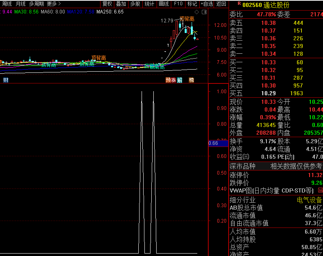Viewport: 323px width, 256px height.
Task: Click the MA30: 8.56 indicator label
Action: click(26, 12)
